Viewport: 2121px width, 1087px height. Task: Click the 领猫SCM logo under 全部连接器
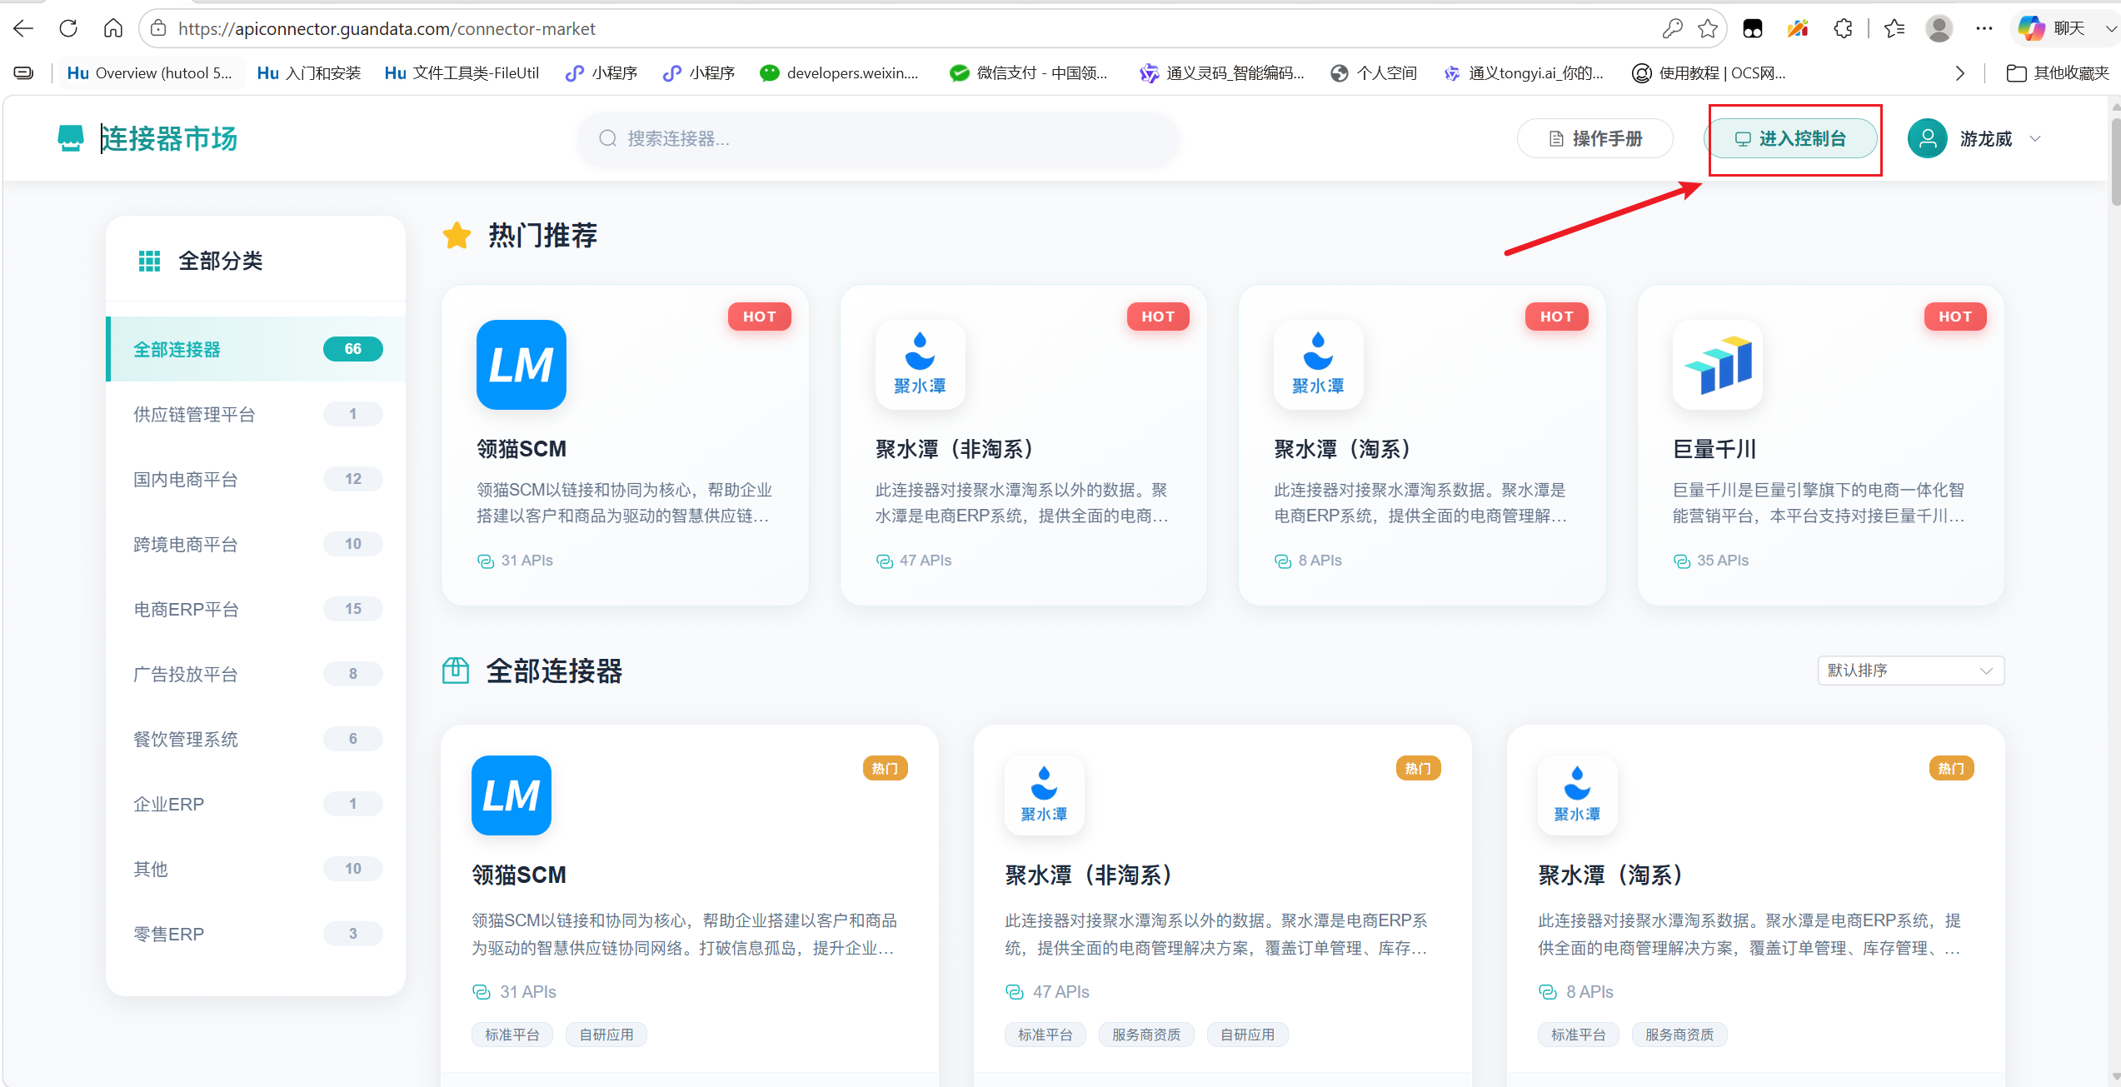tap(512, 795)
